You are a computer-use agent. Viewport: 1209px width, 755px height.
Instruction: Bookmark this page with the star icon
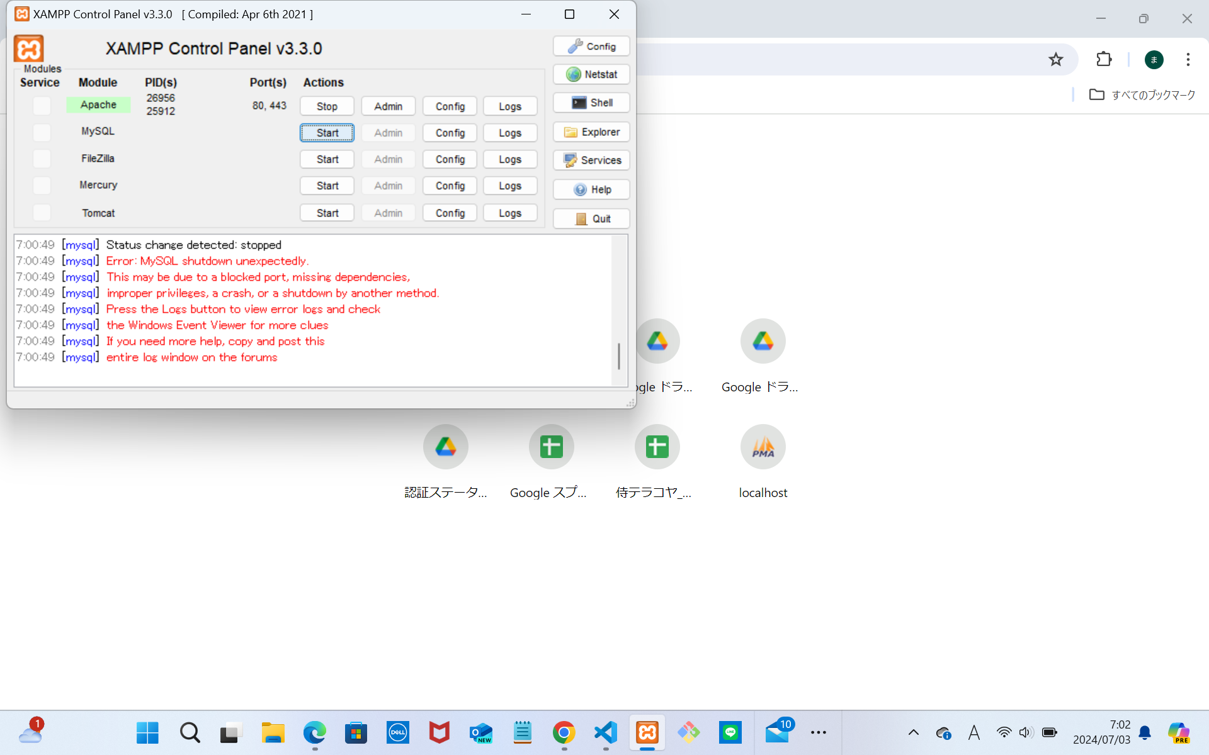(x=1055, y=60)
